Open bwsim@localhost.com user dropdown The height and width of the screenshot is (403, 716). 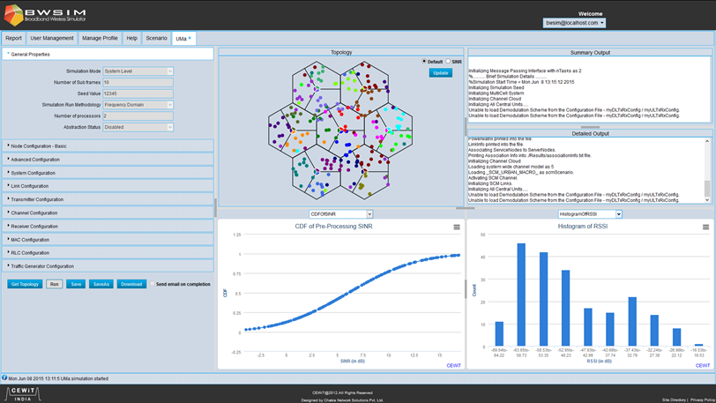click(x=574, y=23)
